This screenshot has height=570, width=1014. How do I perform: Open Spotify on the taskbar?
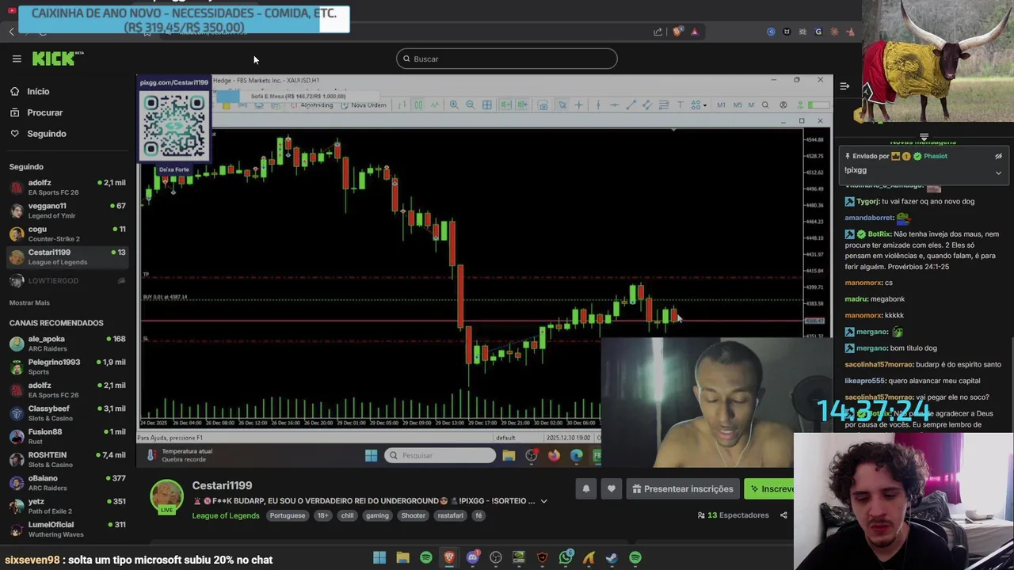pyautogui.click(x=426, y=558)
